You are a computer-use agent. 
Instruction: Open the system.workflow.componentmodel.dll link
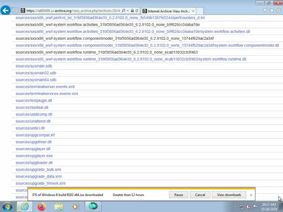pos(147,46)
